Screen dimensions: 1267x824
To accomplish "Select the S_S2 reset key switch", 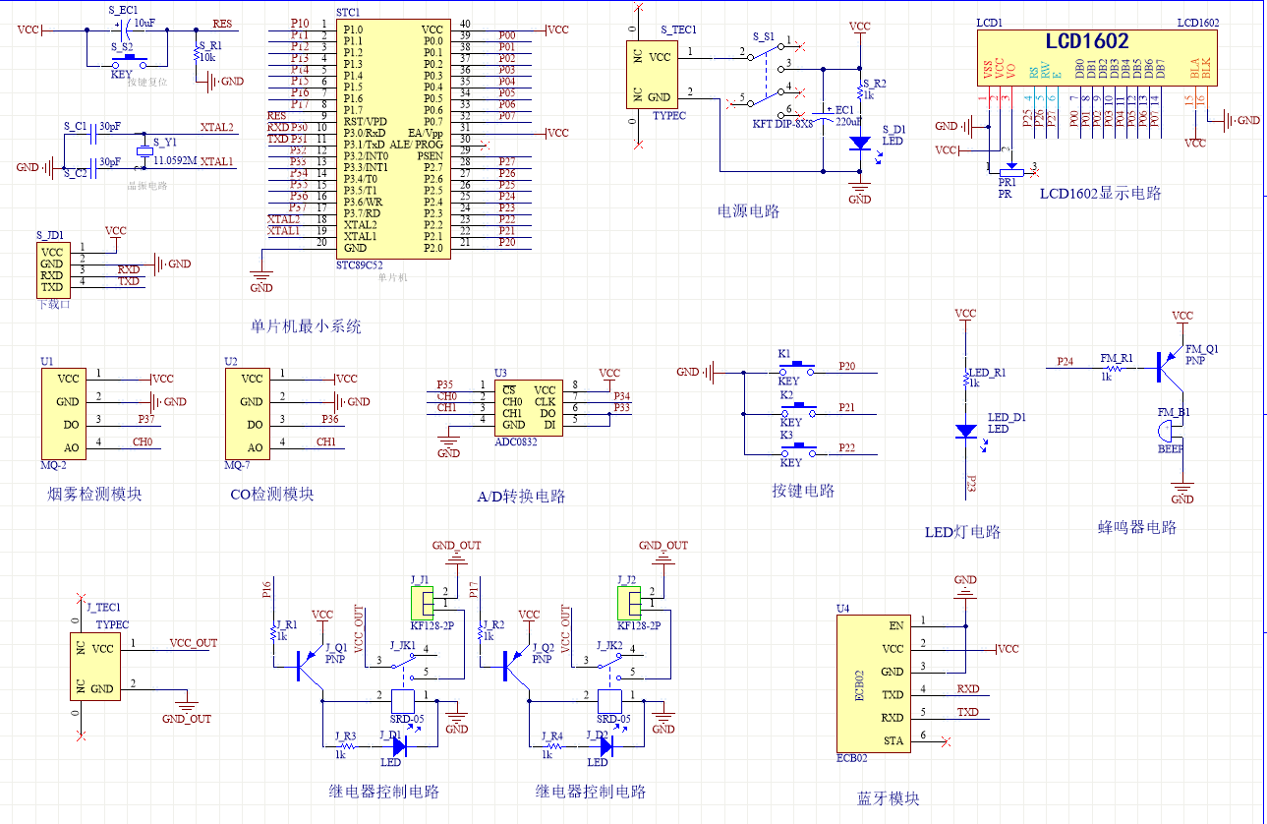I will tap(129, 58).
